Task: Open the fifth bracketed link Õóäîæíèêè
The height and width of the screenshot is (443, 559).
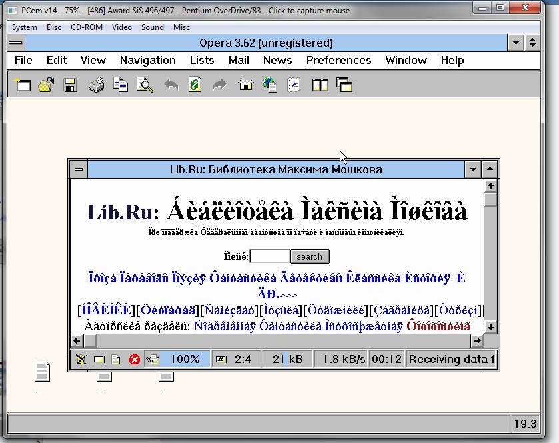Action: 336,310
